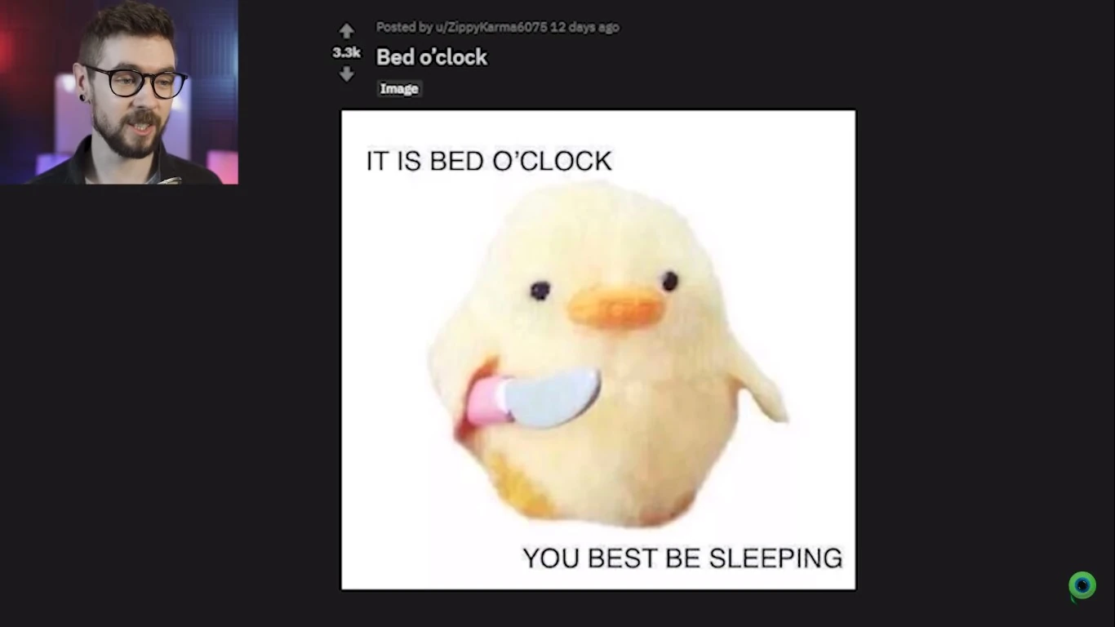The image size is (1115, 627).
Task: Click the duck's orange beak
Action: [616, 307]
